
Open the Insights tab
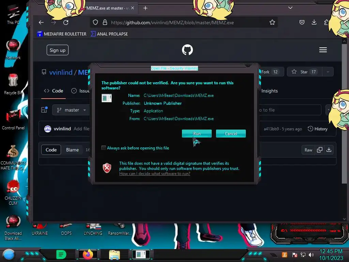click(269, 91)
